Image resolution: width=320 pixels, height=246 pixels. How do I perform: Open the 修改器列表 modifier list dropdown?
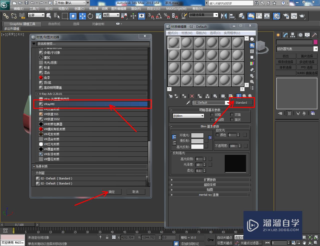pyautogui.click(x=297, y=49)
